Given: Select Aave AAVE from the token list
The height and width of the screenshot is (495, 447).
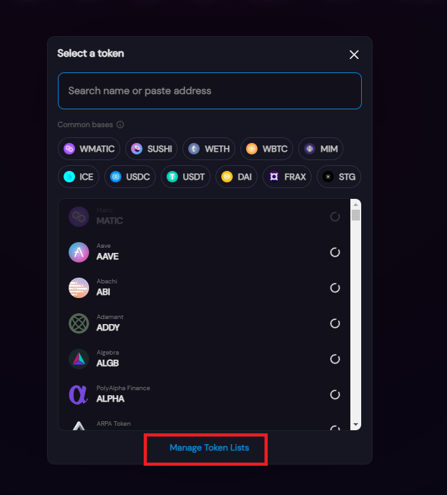Looking at the screenshot, I should pyautogui.click(x=204, y=252).
